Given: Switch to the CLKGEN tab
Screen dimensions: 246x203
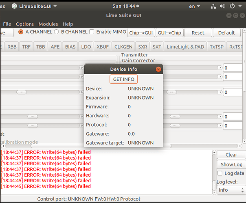Looking at the screenshot, I should coord(123,47).
